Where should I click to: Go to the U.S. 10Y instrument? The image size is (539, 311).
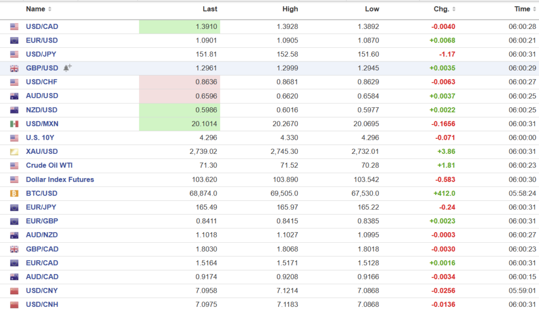(x=41, y=138)
